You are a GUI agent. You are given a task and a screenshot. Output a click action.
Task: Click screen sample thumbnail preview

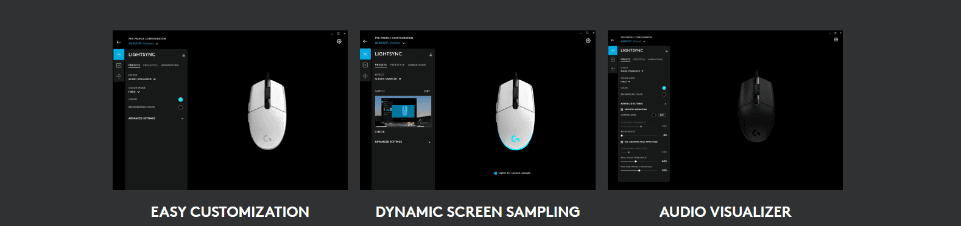click(403, 111)
